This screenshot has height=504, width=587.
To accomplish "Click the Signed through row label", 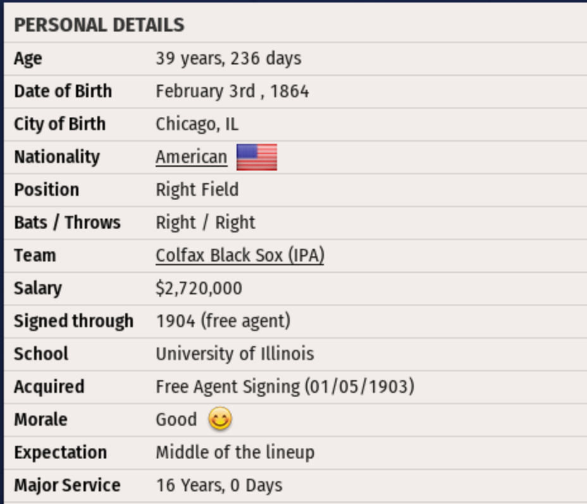I will coord(73,321).
